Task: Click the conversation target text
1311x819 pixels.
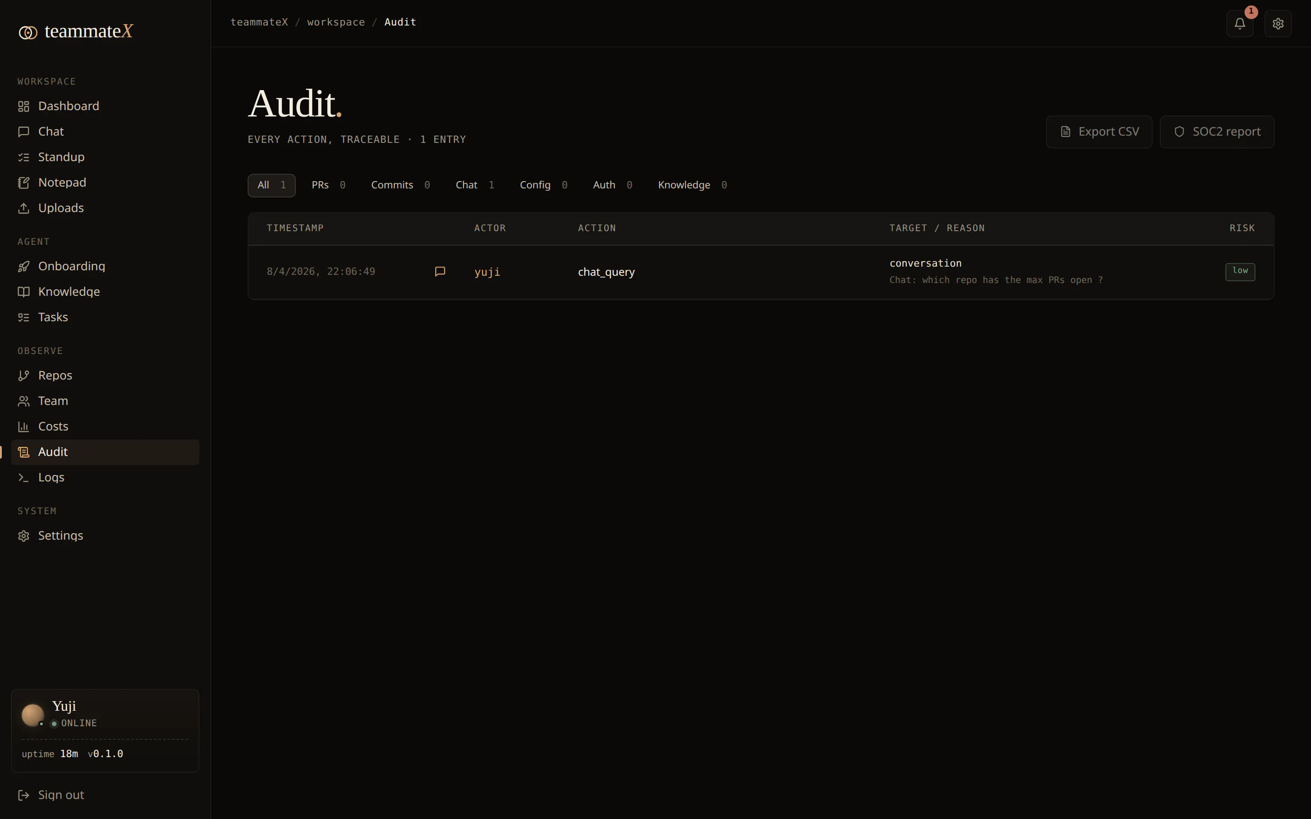Action: point(925,263)
